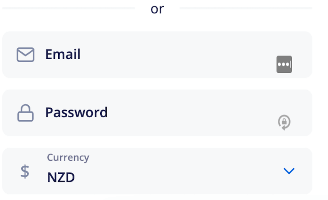Open the Currency selector box
328x200 pixels.
pos(157,171)
